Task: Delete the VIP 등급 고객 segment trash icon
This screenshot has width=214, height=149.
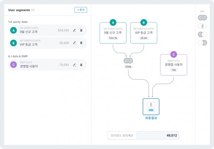Action: (x=81, y=43)
